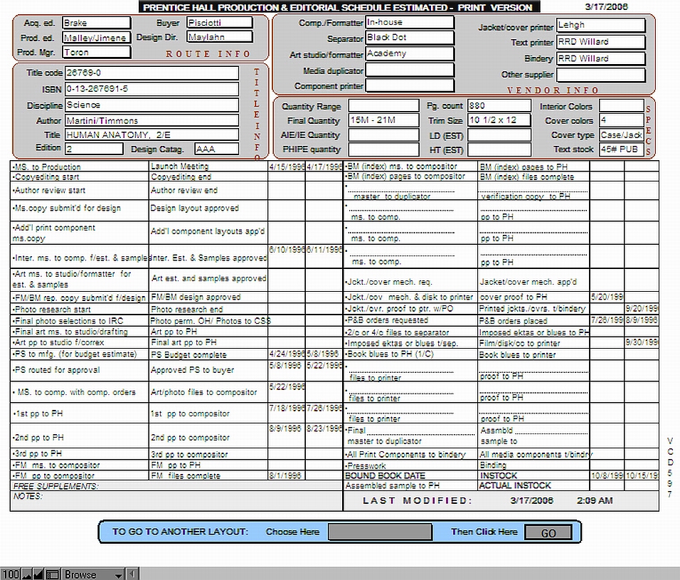Click the Text printer field RRD Willard
The image size is (680, 580).
601,42
